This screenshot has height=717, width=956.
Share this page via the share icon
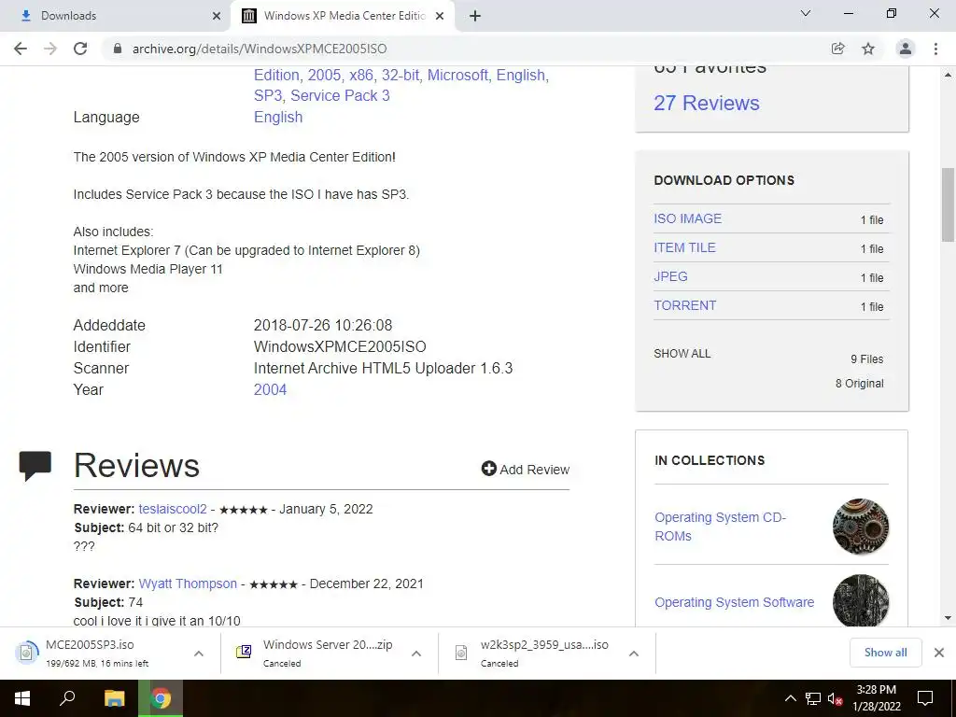click(x=837, y=49)
